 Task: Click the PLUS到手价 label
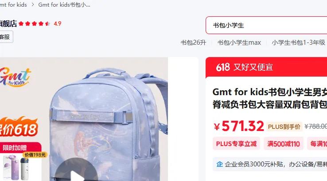[x=284, y=127]
